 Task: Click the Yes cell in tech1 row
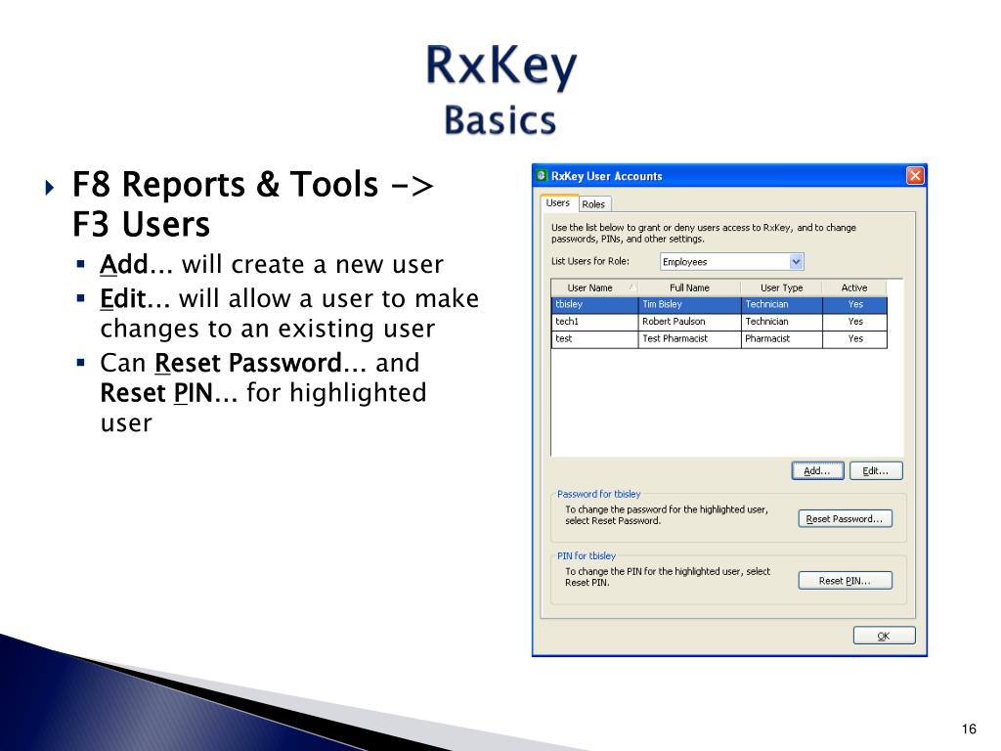(x=854, y=322)
